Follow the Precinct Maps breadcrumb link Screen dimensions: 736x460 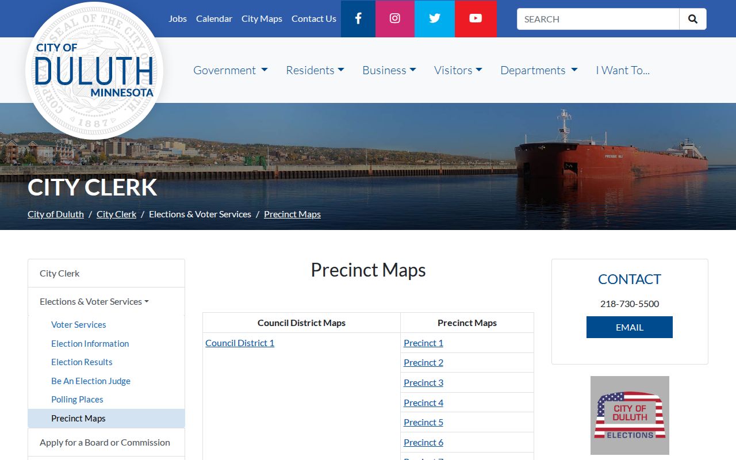point(292,214)
